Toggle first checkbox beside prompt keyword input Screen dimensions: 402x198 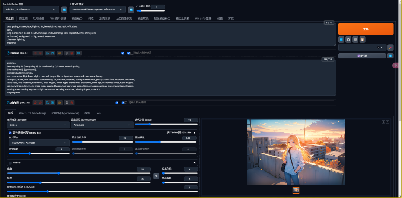123,53
